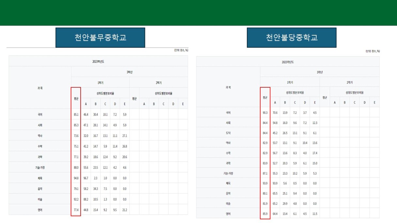Viewport: 397px width, 223px height.
Task: Click 28.1 in 천안불무중학교 사회 row
Action: tap(95, 125)
